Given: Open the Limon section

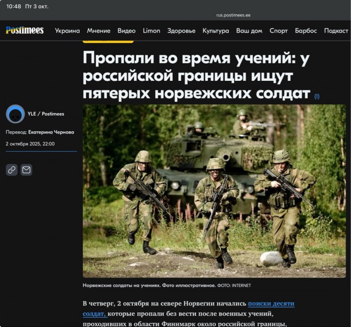Looking at the screenshot, I should pyautogui.click(x=151, y=31).
